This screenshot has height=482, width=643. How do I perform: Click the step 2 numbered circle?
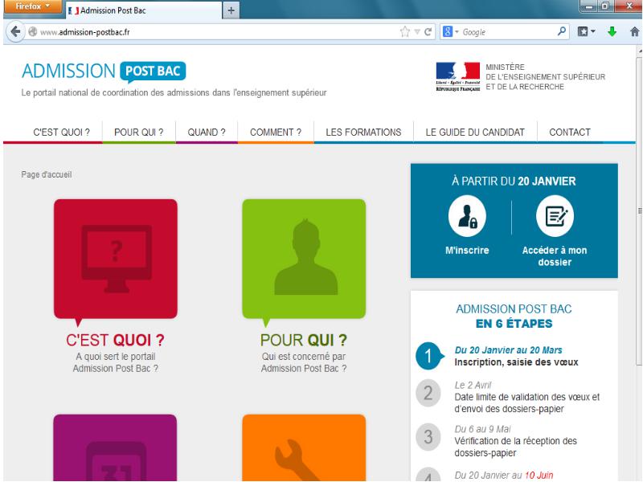(x=428, y=393)
